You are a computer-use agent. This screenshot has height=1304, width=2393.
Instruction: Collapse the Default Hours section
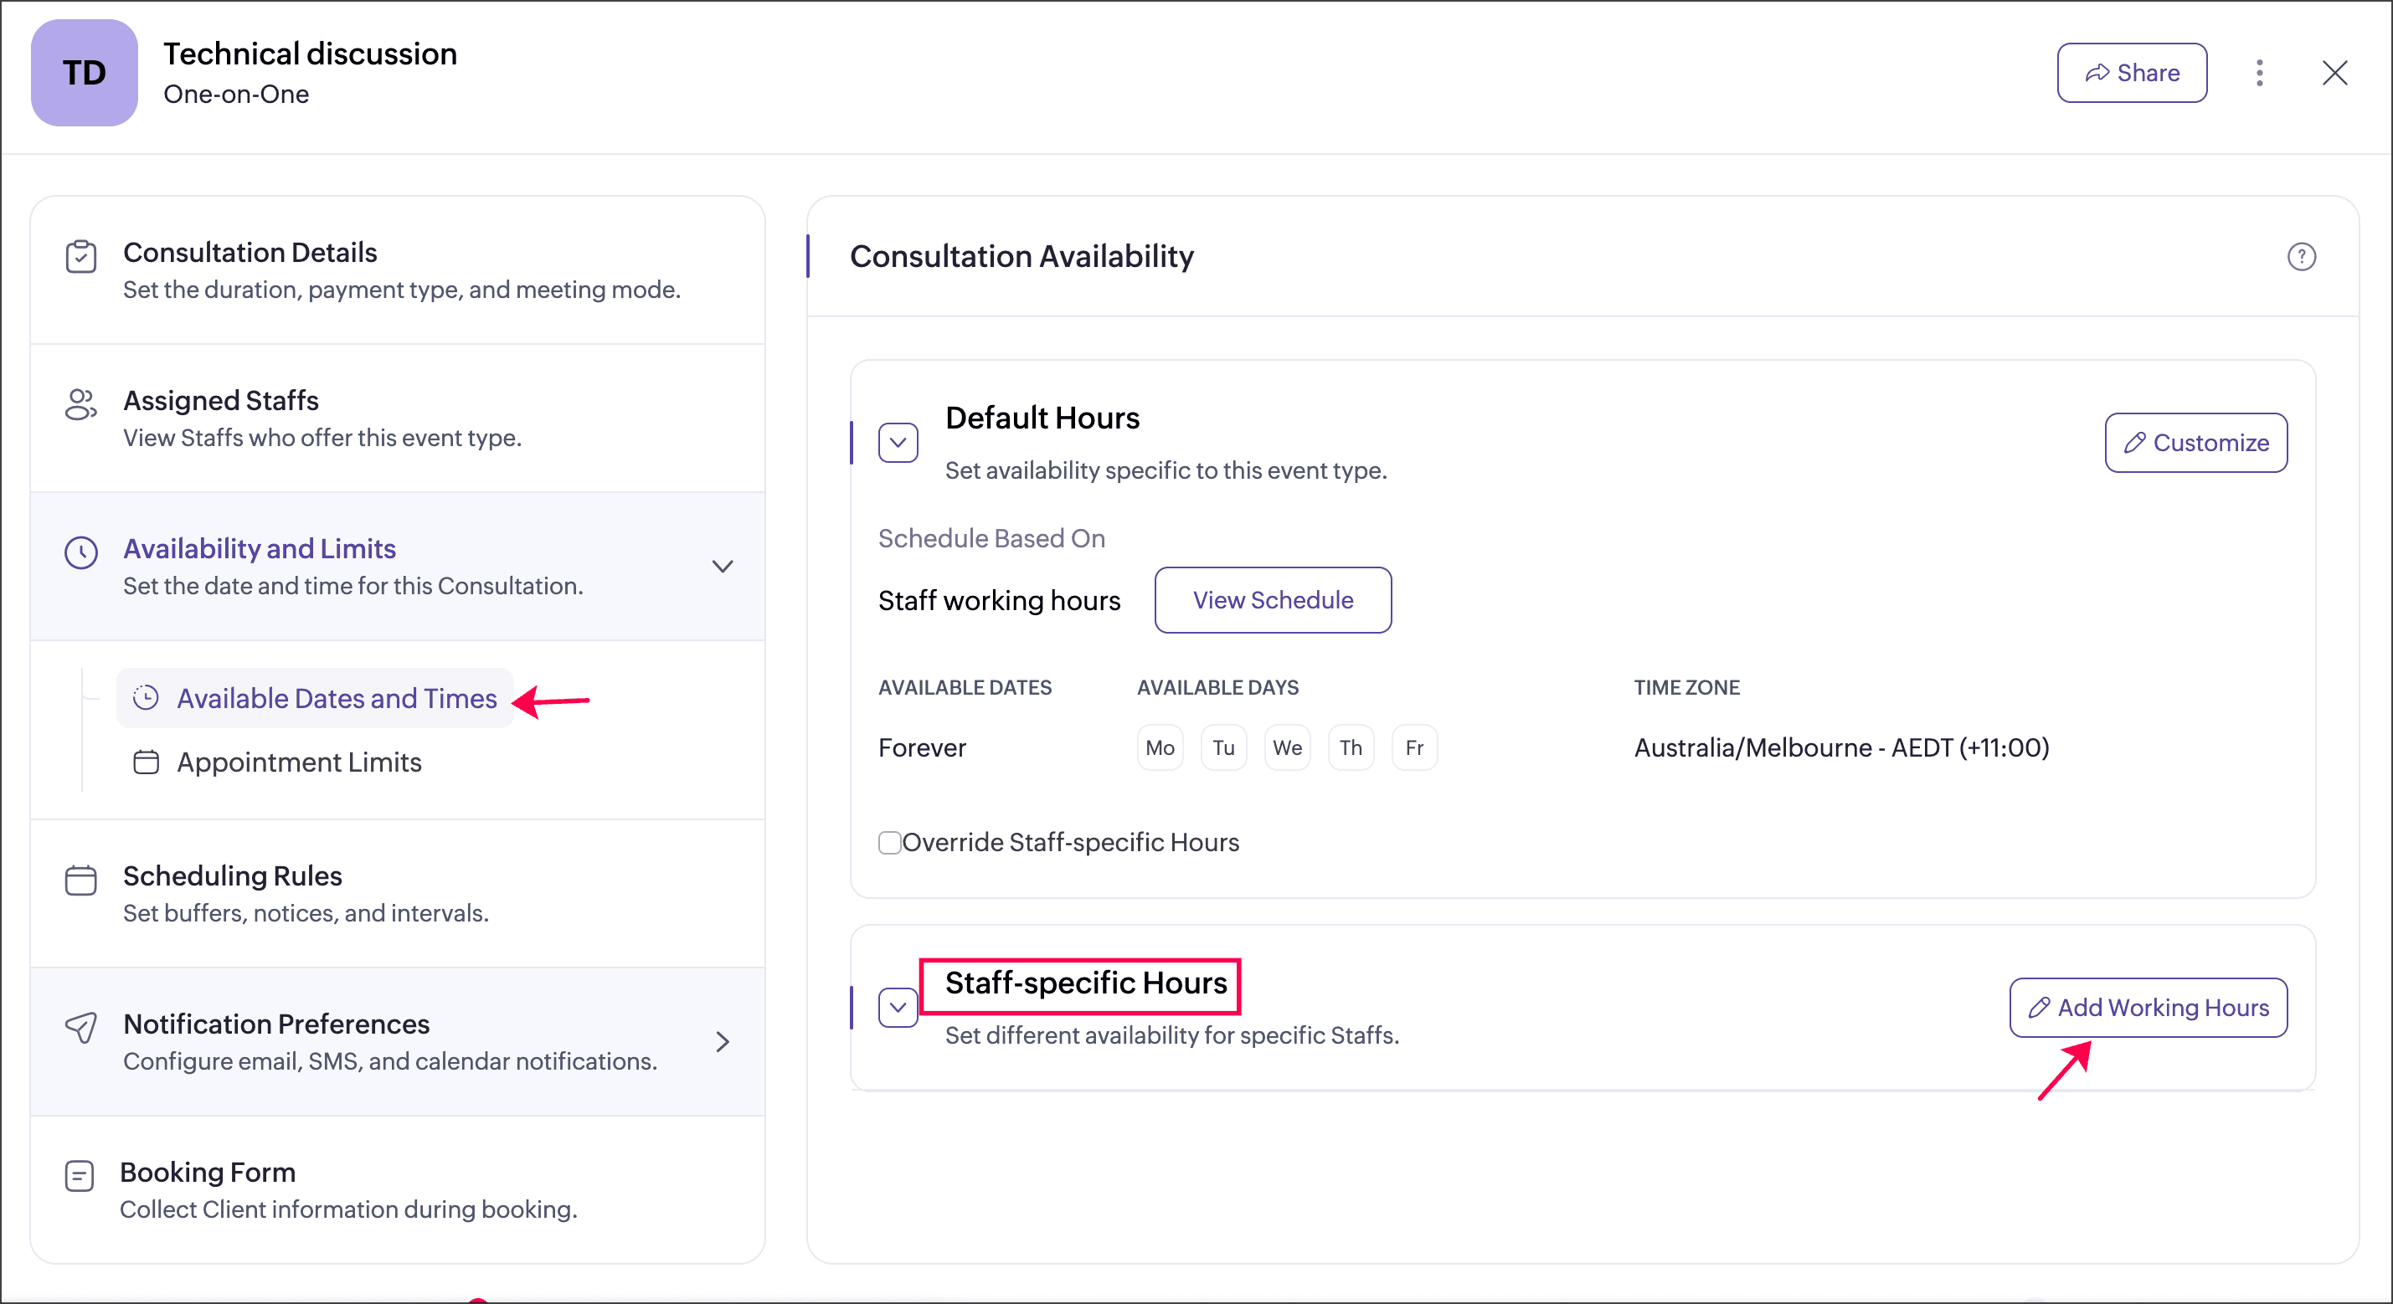tap(898, 443)
